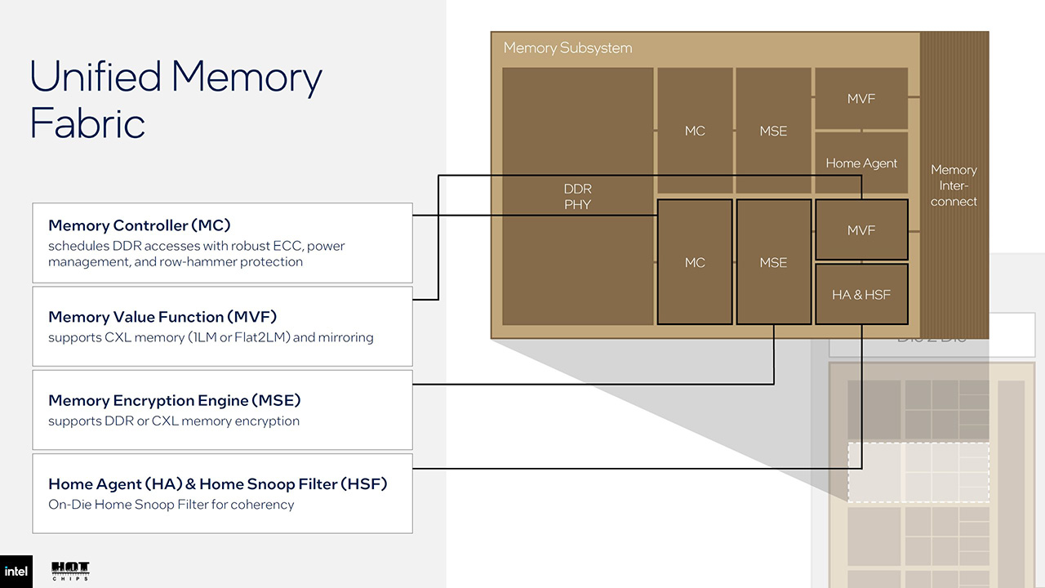Click the HA & HSF block
1045x588 pixels.
click(x=861, y=294)
